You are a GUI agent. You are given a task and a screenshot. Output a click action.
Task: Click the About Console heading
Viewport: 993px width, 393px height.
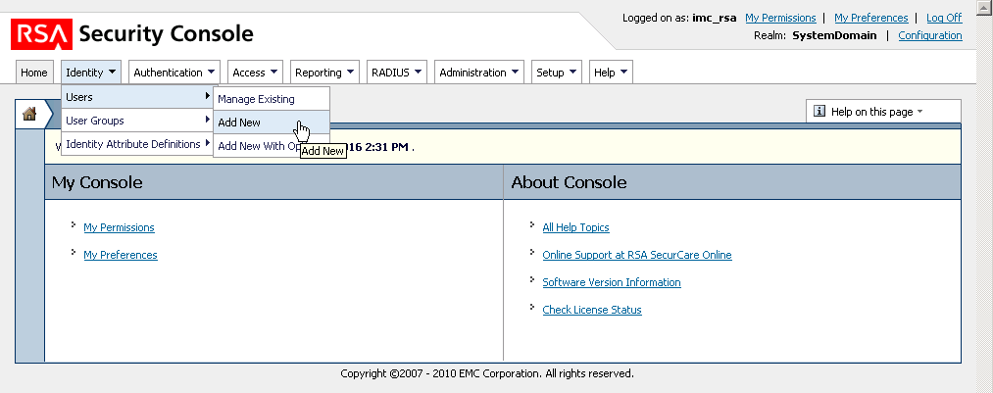(x=569, y=182)
